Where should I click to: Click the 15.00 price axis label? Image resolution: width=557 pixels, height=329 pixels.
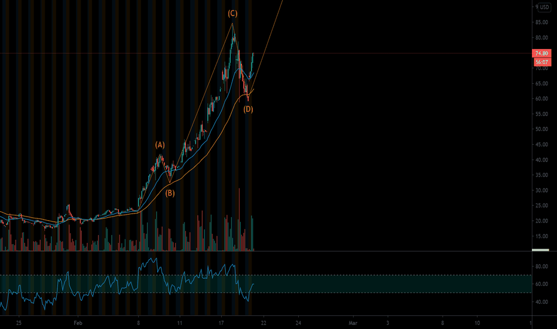[541, 236]
